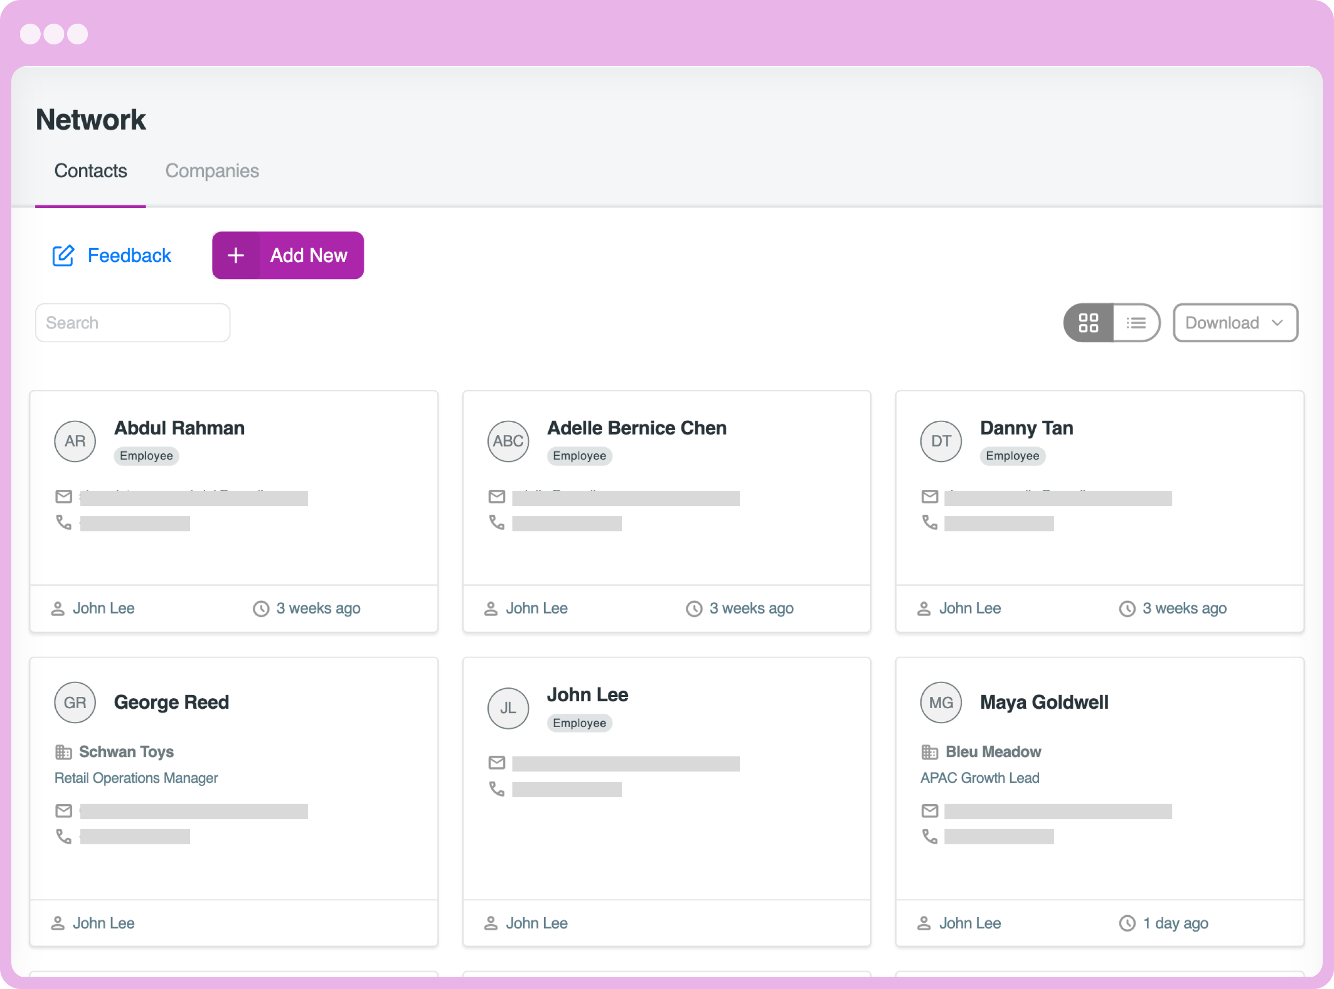Expand the Download options chevron
The height and width of the screenshot is (989, 1334).
coord(1278,323)
